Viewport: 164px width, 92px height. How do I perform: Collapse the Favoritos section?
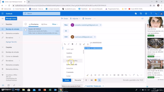(x=3, y=24)
